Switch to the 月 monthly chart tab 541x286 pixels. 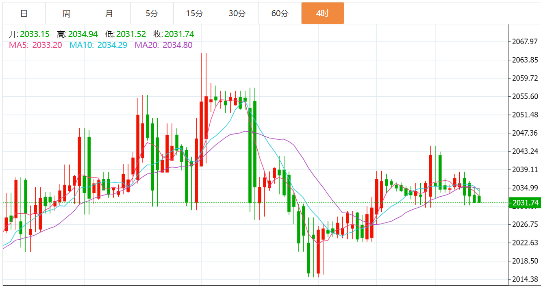(x=109, y=13)
